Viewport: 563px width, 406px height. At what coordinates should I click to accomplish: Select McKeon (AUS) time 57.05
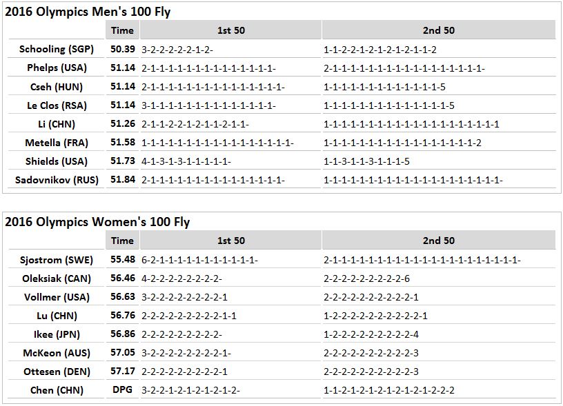click(122, 352)
